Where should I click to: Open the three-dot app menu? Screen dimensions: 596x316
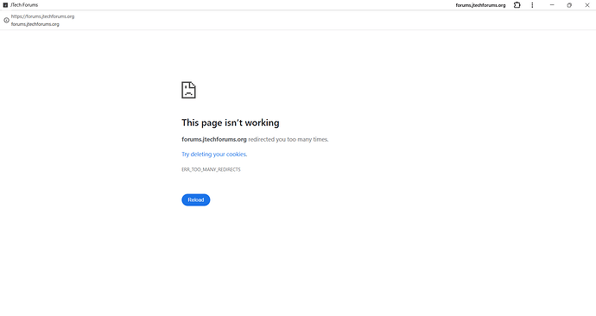(x=532, y=5)
